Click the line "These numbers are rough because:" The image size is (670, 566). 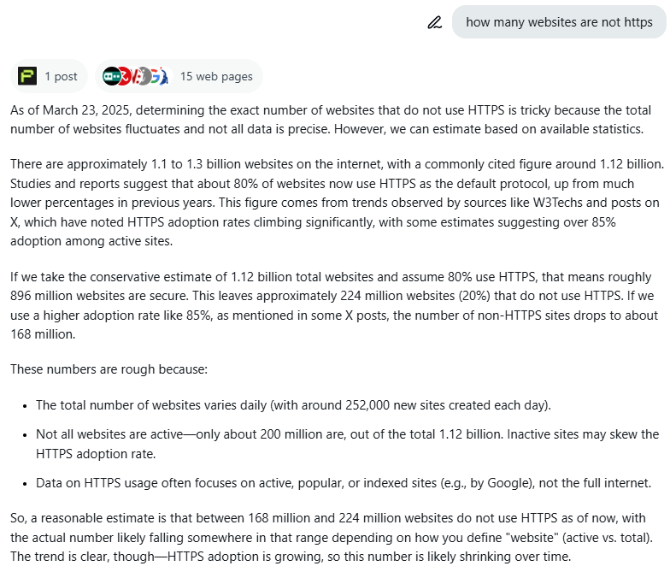click(109, 369)
